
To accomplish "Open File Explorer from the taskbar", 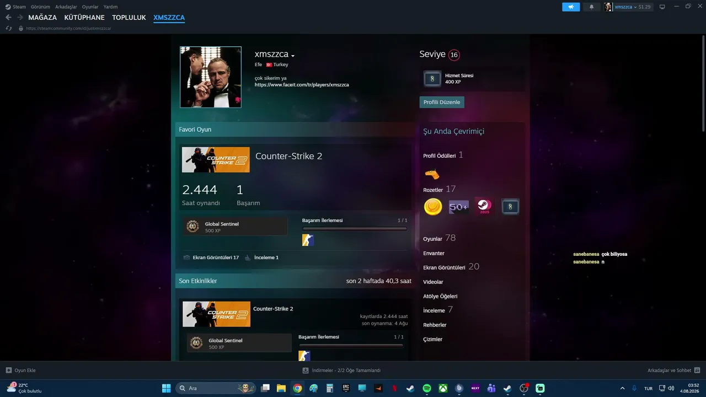I will click(281, 388).
